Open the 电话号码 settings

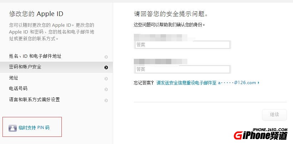pyautogui.click(x=18, y=88)
